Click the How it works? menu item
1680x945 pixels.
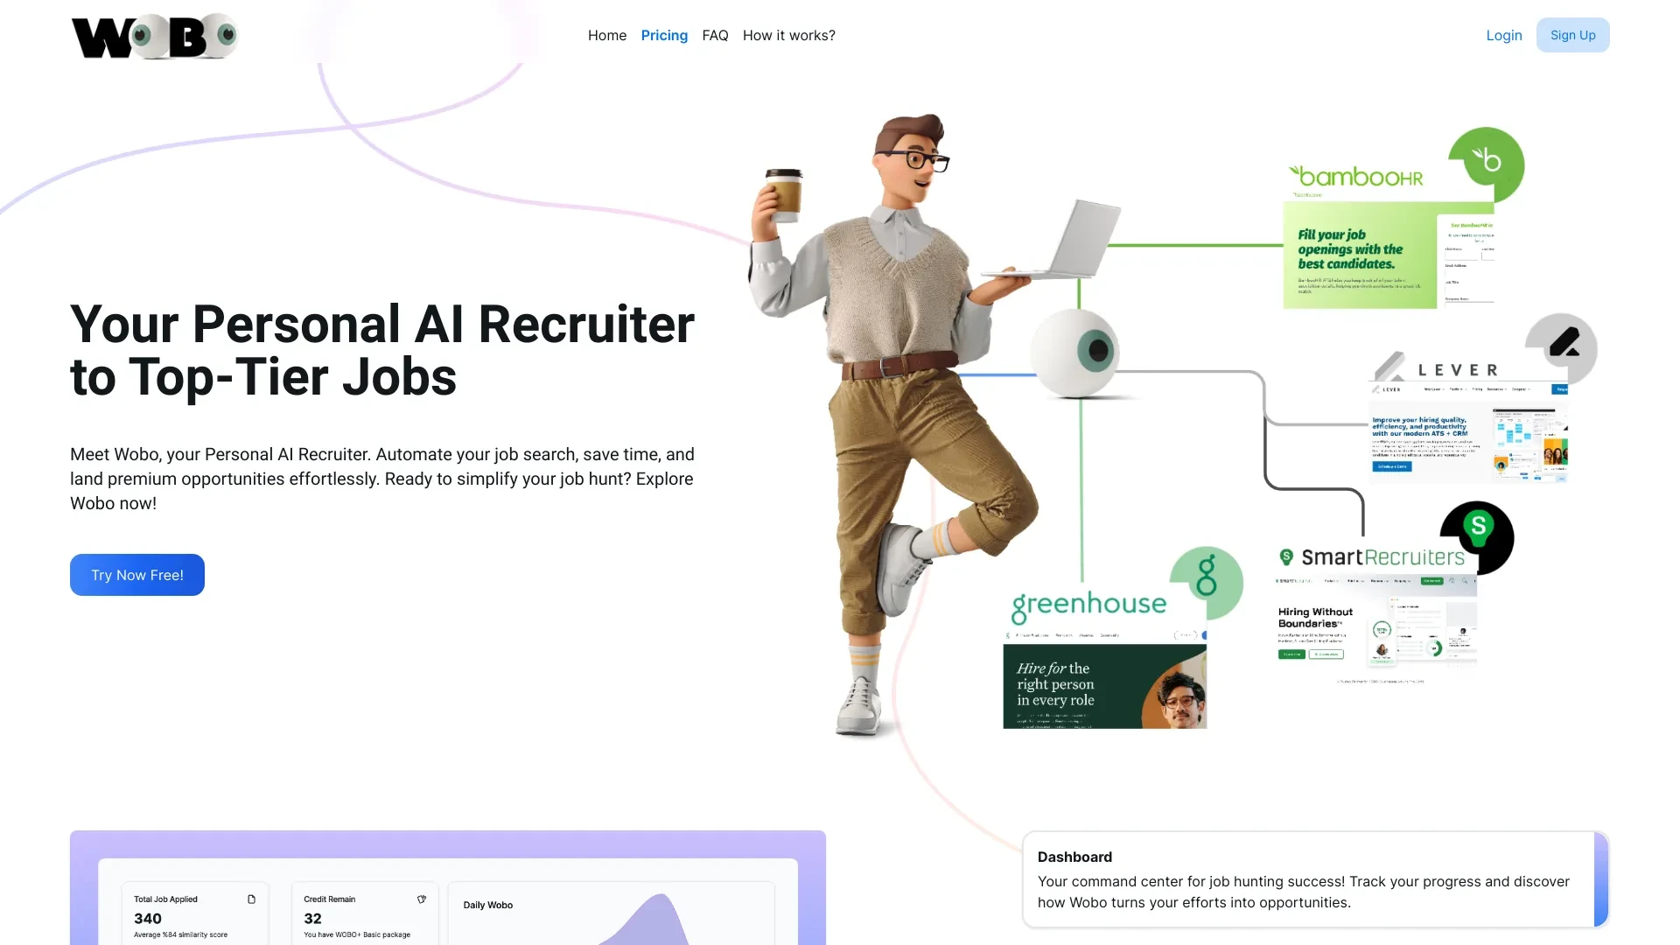(x=788, y=35)
